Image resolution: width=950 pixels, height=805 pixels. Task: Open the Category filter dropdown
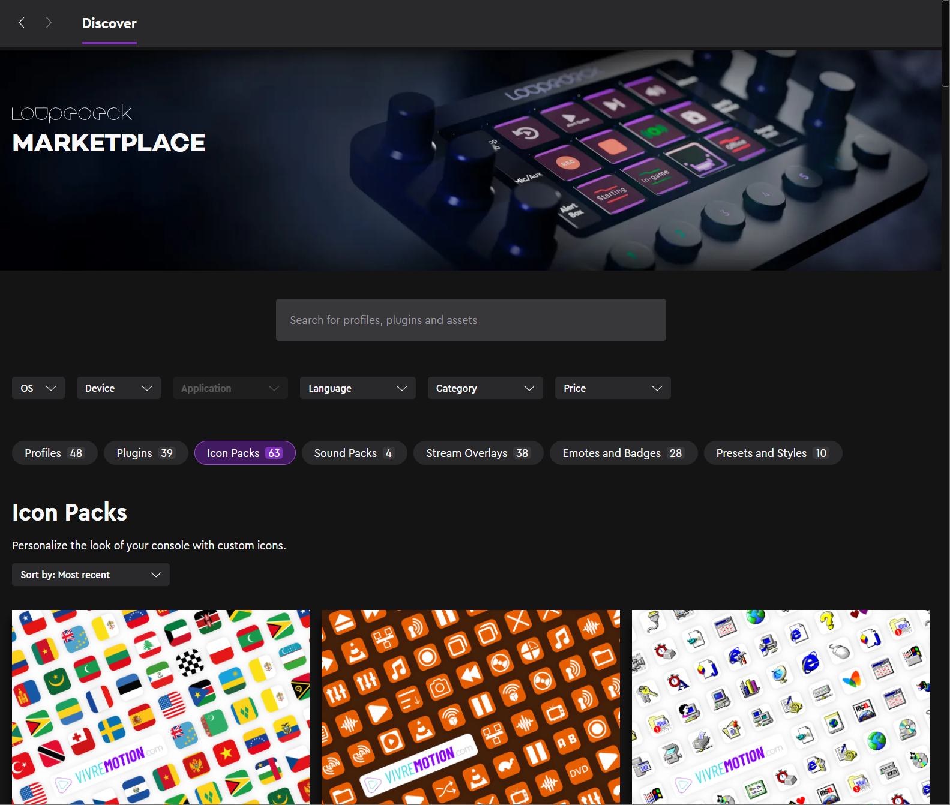485,388
